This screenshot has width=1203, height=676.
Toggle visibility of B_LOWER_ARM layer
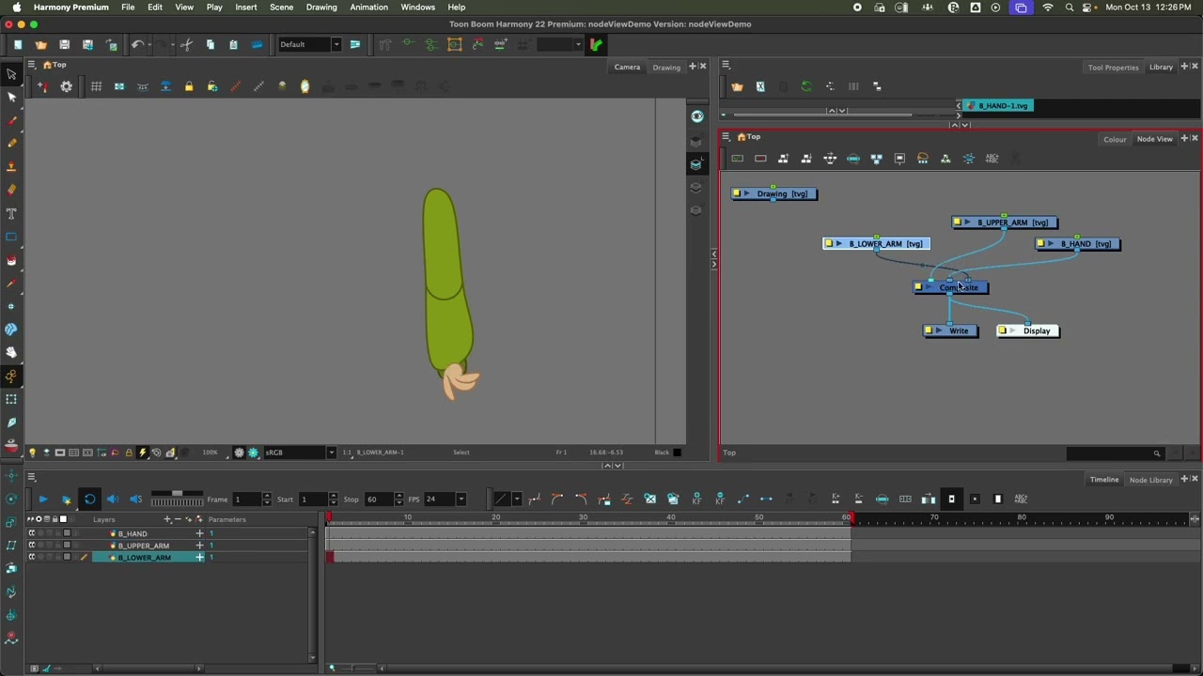pos(31,558)
